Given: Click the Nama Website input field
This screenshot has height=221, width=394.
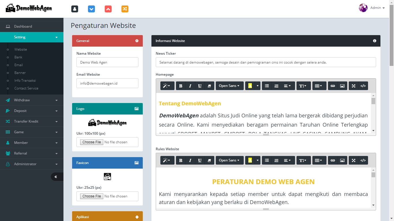Looking at the screenshot, I should [x=107, y=62].
